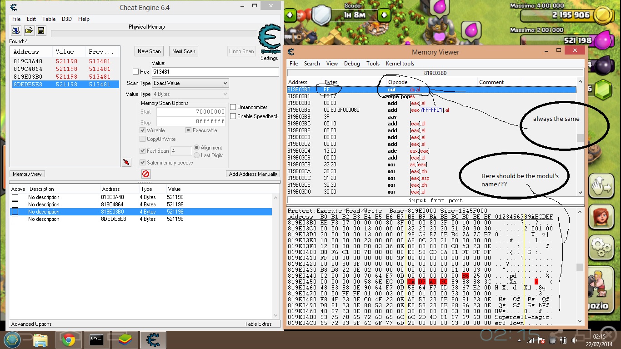Screen dimensions: 621x349
Task: Toggle the Unrandomizer checkbox
Action: [x=233, y=107]
